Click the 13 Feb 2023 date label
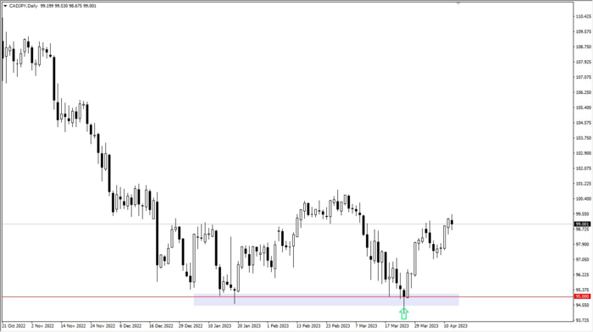The height and width of the screenshot is (332, 593). (308, 325)
